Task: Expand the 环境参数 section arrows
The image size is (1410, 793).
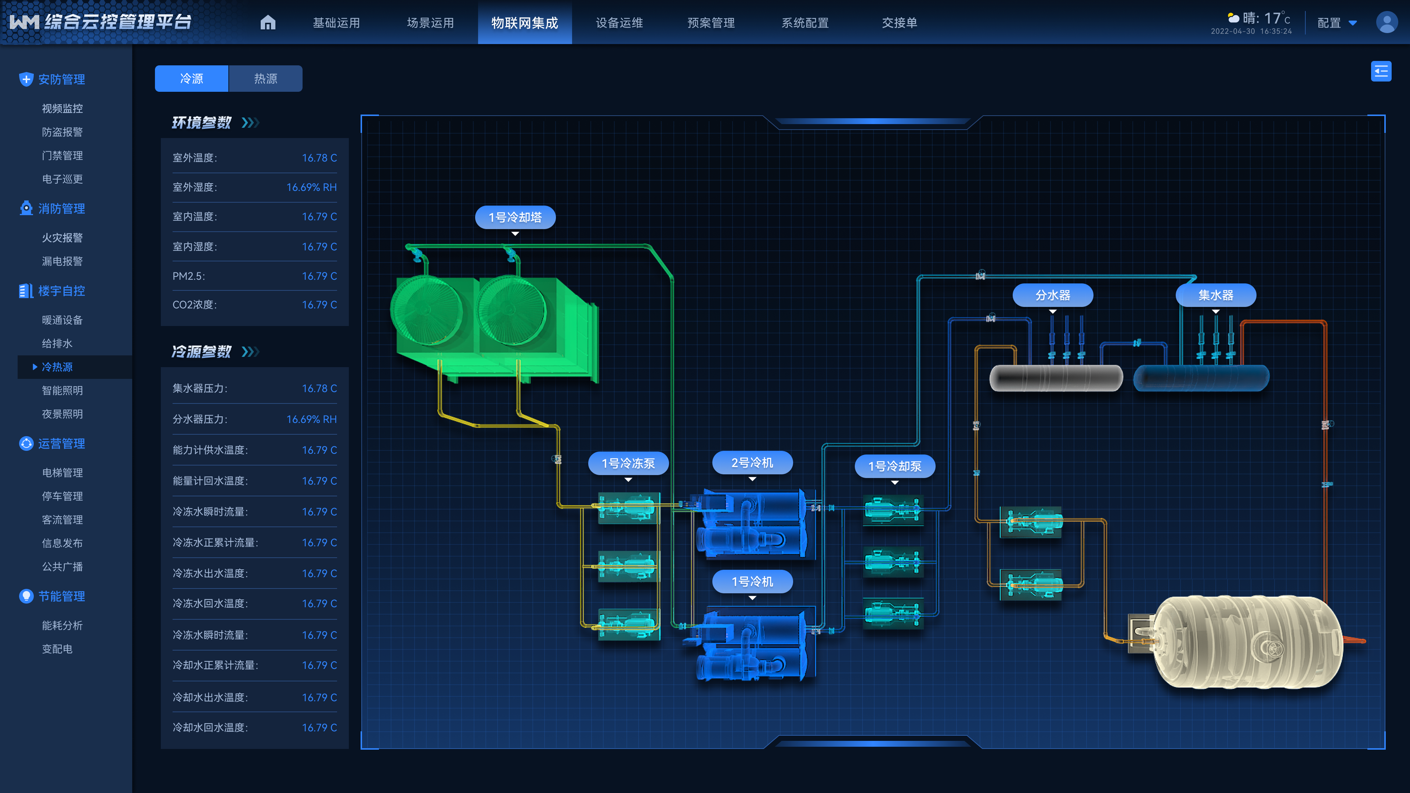Action: click(x=250, y=123)
